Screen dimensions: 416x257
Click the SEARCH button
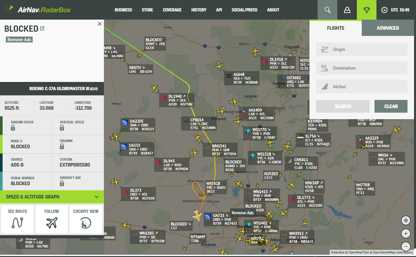point(343,106)
